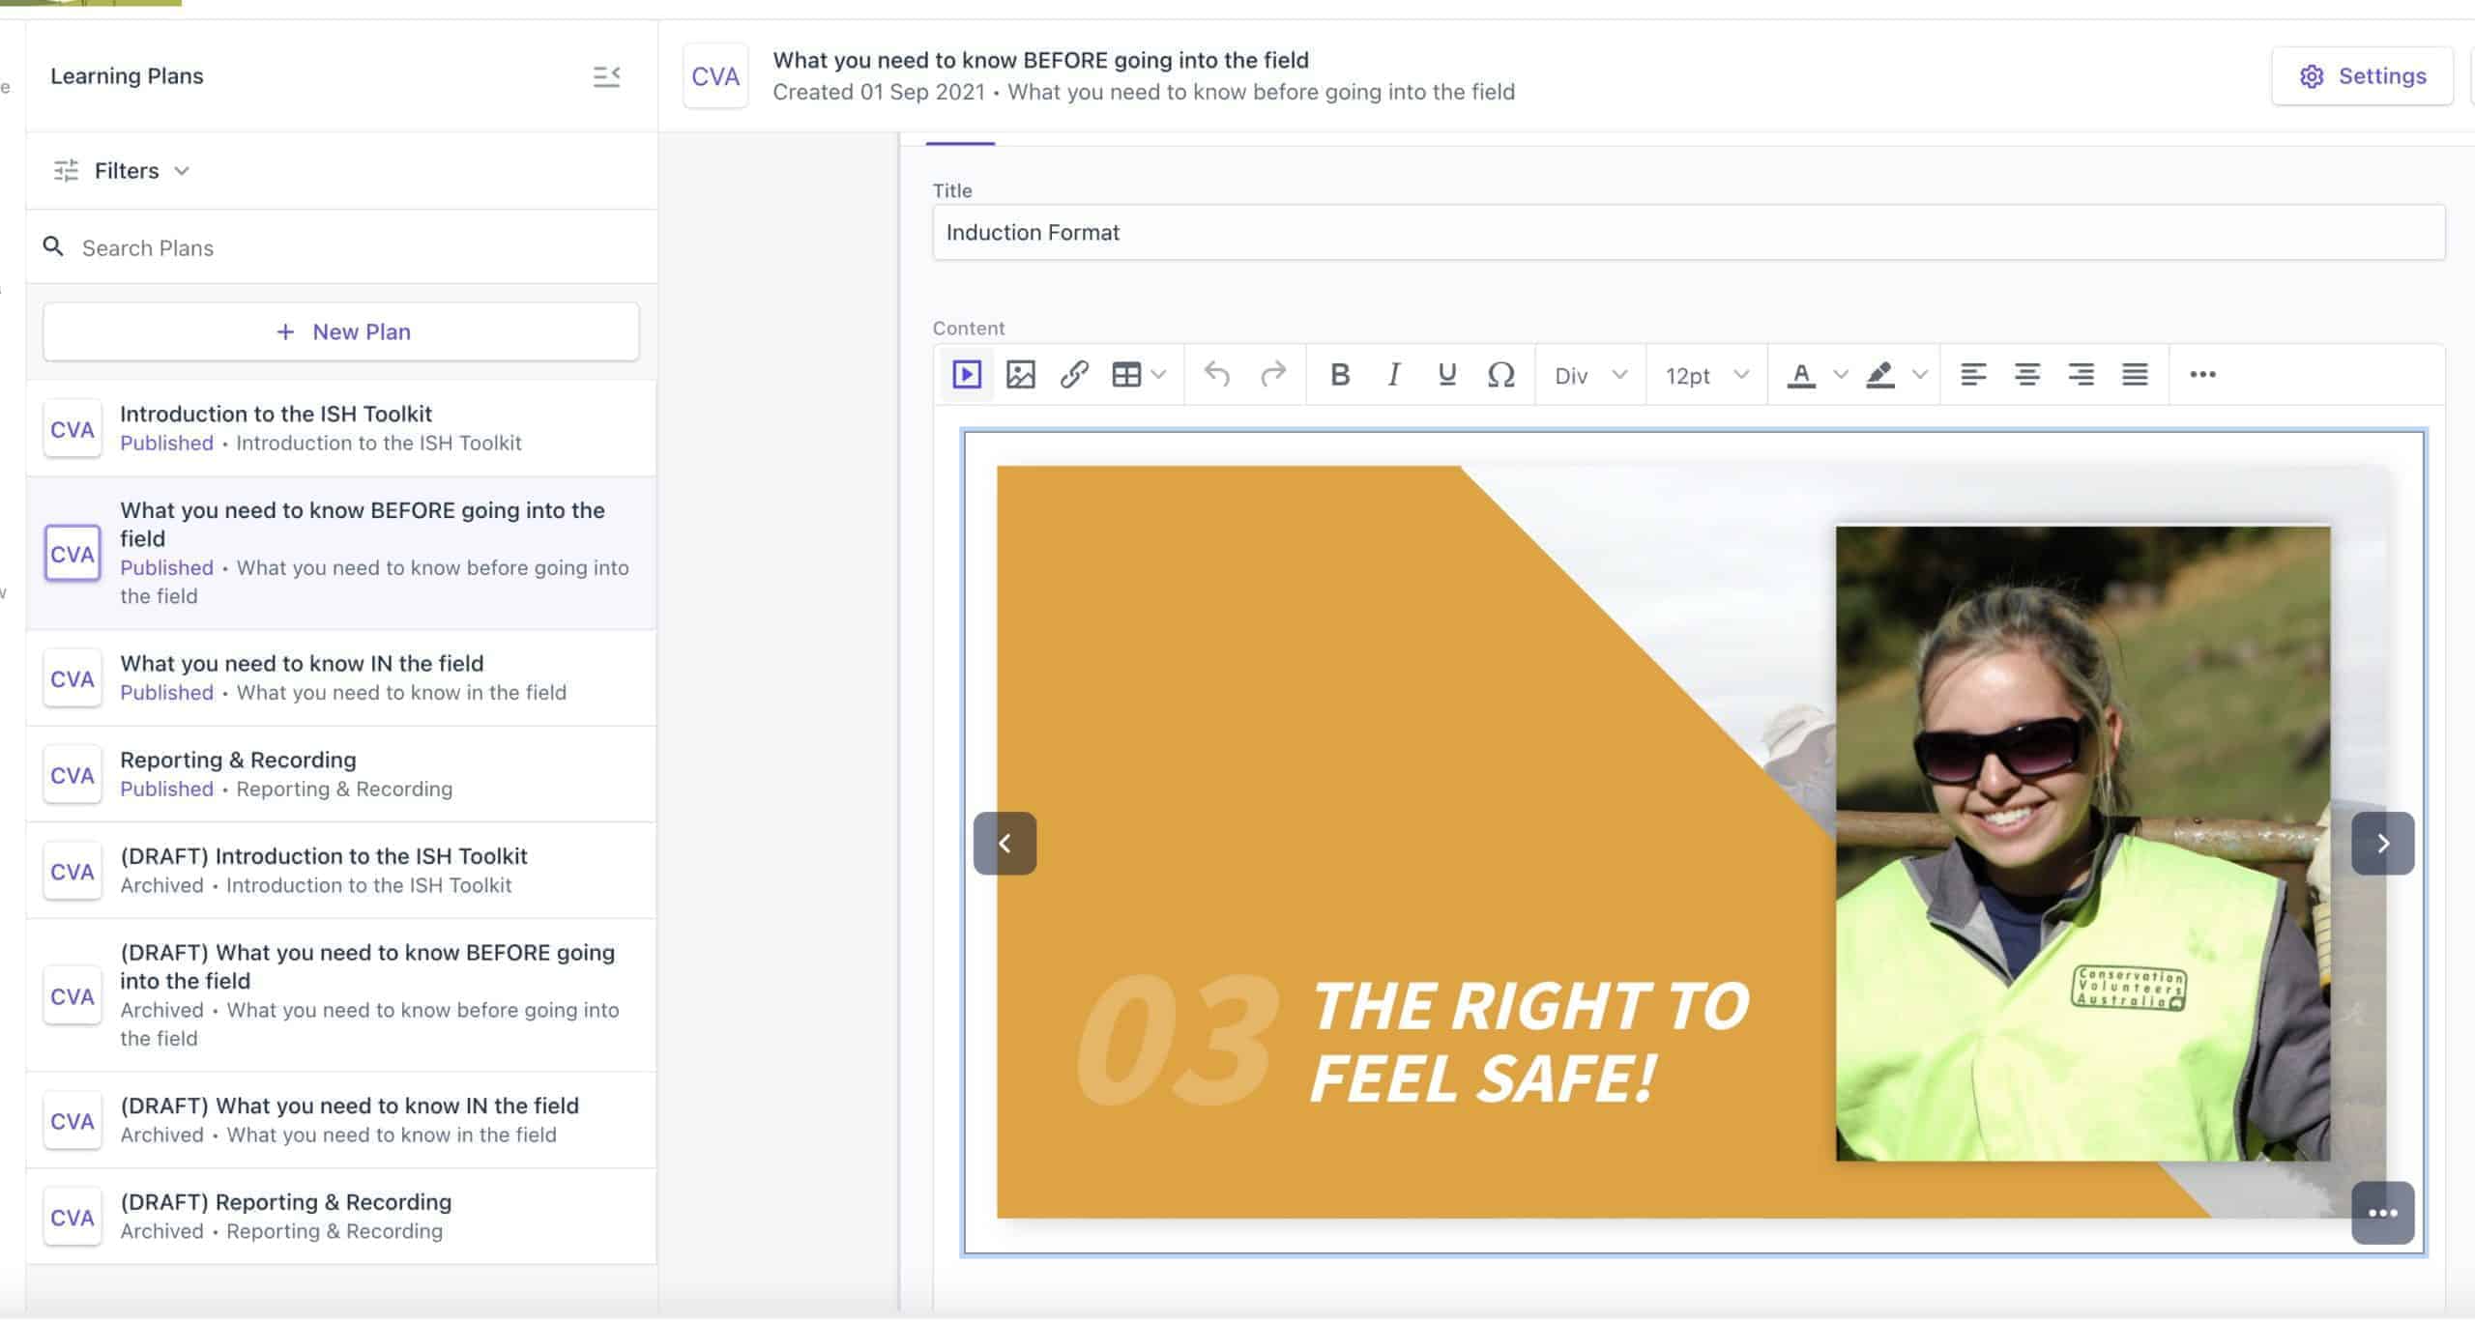Click the Title field Induction Format
This screenshot has height=1322, width=2475.
click(1689, 232)
